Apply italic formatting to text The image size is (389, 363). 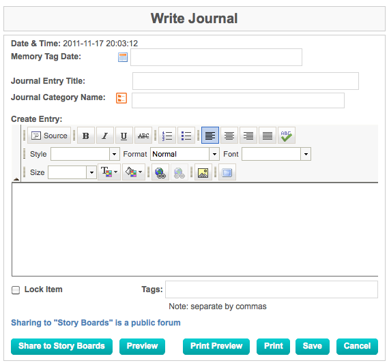105,136
